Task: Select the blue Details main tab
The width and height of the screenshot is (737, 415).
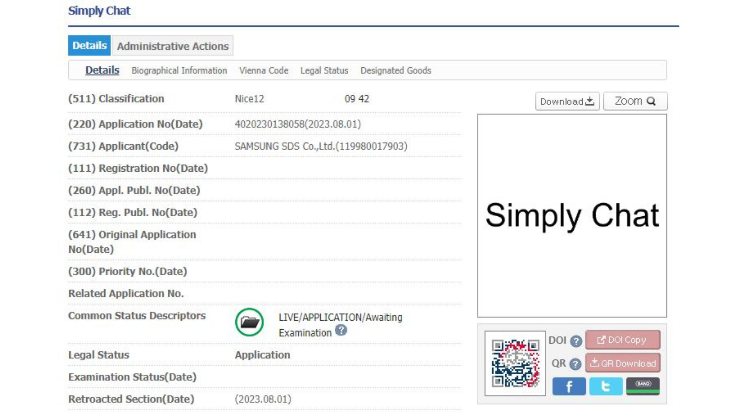Action: (x=89, y=46)
